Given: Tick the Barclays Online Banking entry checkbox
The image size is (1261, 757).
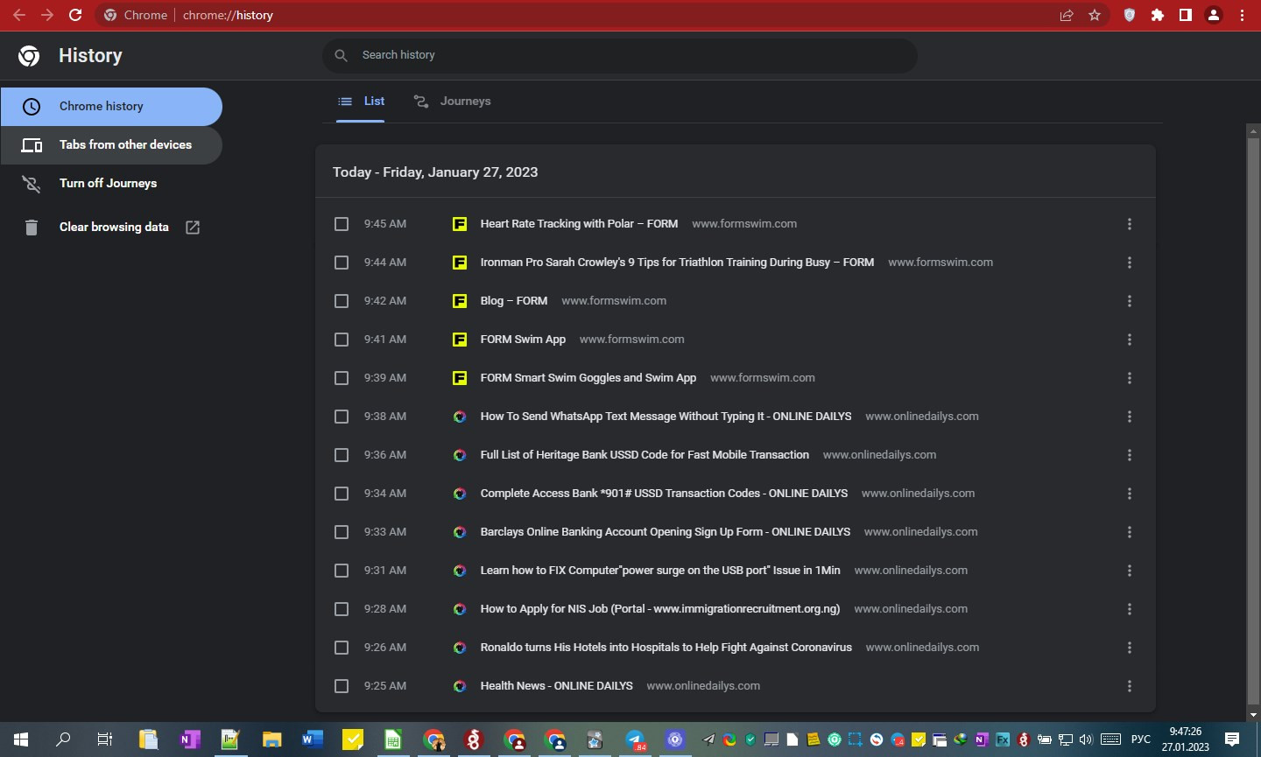Looking at the screenshot, I should click(342, 532).
